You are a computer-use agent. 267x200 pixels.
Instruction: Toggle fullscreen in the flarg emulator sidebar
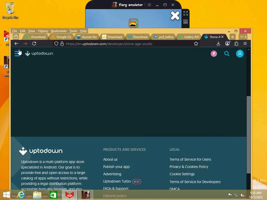pos(186,13)
